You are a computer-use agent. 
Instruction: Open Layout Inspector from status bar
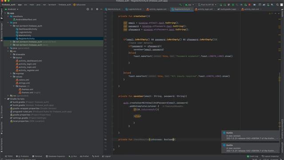point(270,156)
